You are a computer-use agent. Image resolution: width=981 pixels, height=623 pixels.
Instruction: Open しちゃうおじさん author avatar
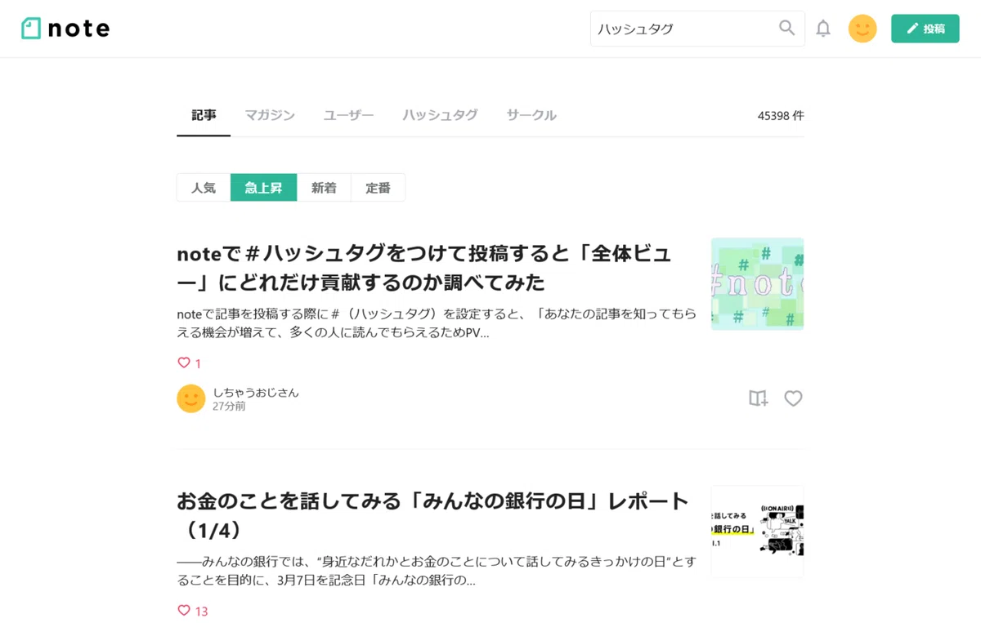click(x=190, y=398)
